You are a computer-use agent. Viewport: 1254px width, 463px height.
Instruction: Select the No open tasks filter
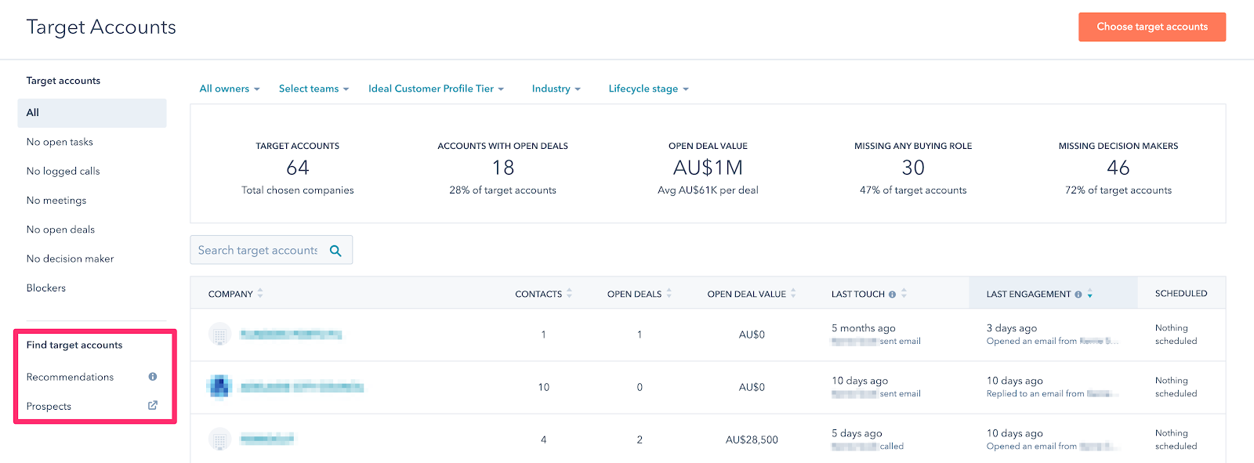click(60, 142)
